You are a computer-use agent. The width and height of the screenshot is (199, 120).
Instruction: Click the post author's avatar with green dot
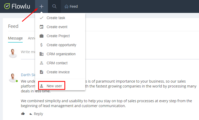click(13, 78)
